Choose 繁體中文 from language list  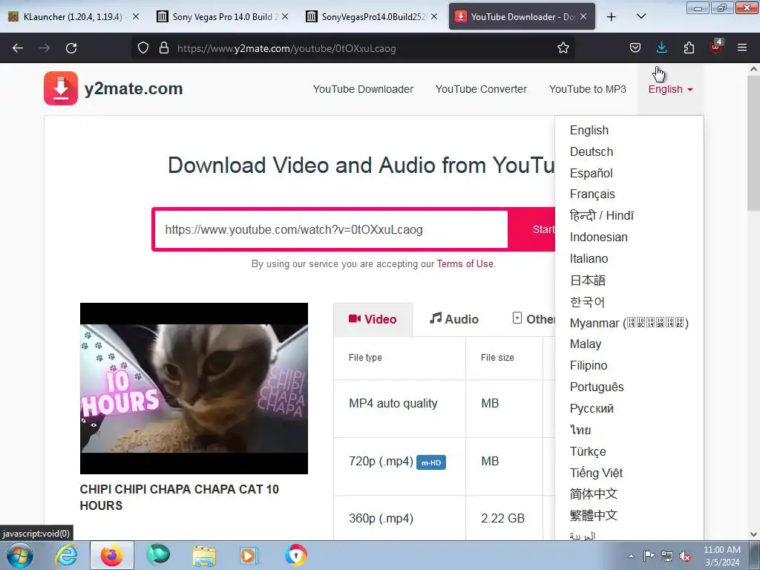click(x=593, y=515)
